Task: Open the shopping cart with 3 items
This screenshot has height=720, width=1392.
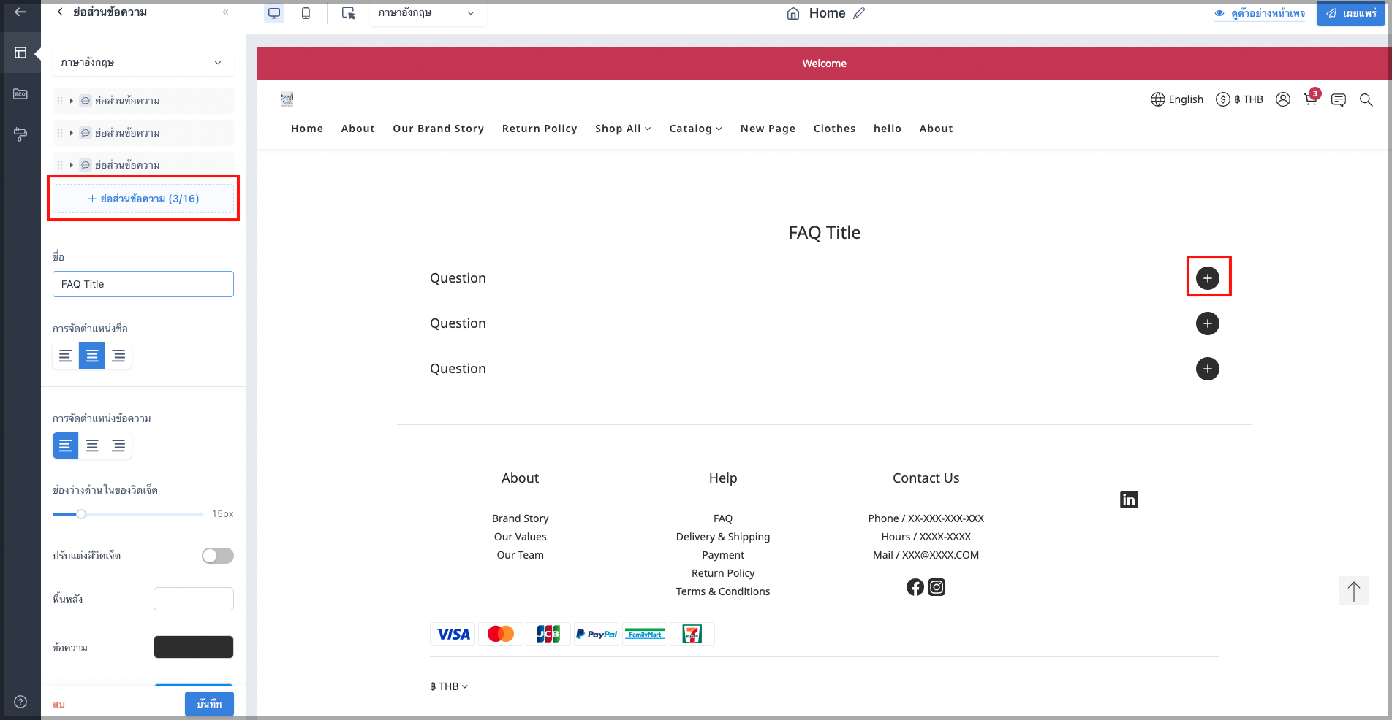Action: [x=1312, y=99]
